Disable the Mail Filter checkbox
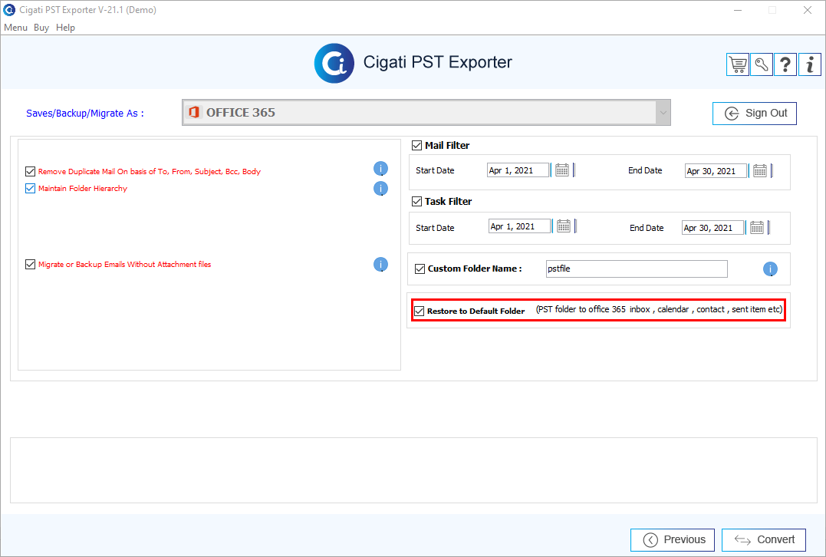 tap(416, 146)
